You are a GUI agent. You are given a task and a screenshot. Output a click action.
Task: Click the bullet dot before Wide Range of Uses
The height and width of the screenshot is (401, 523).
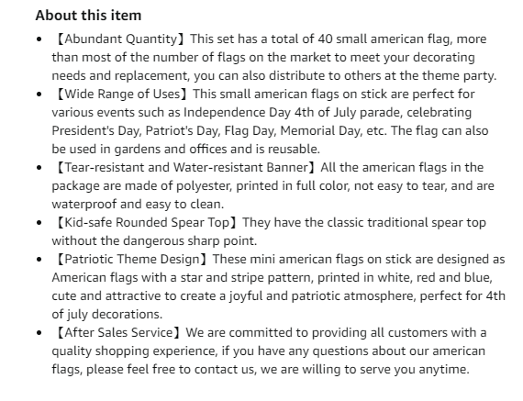click(39, 95)
